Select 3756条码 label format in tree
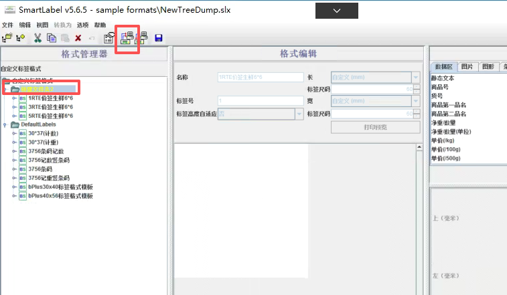The height and width of the screenshot is (295, 507). [40, 169]
